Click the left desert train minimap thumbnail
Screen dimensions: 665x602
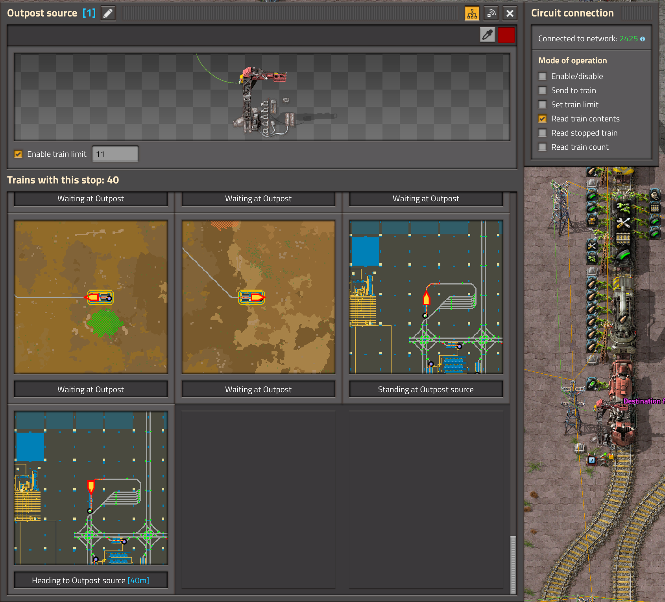click(91, 297)
